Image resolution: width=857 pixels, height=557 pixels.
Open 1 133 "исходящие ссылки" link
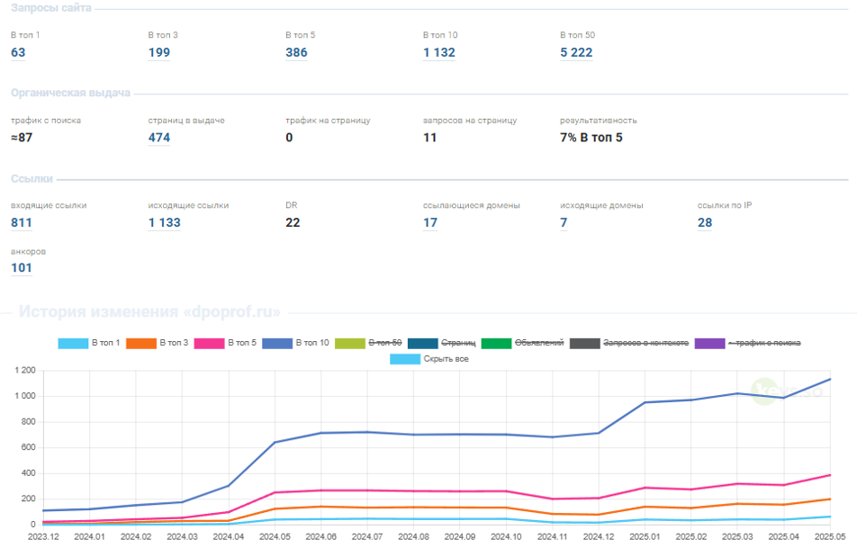165,223
